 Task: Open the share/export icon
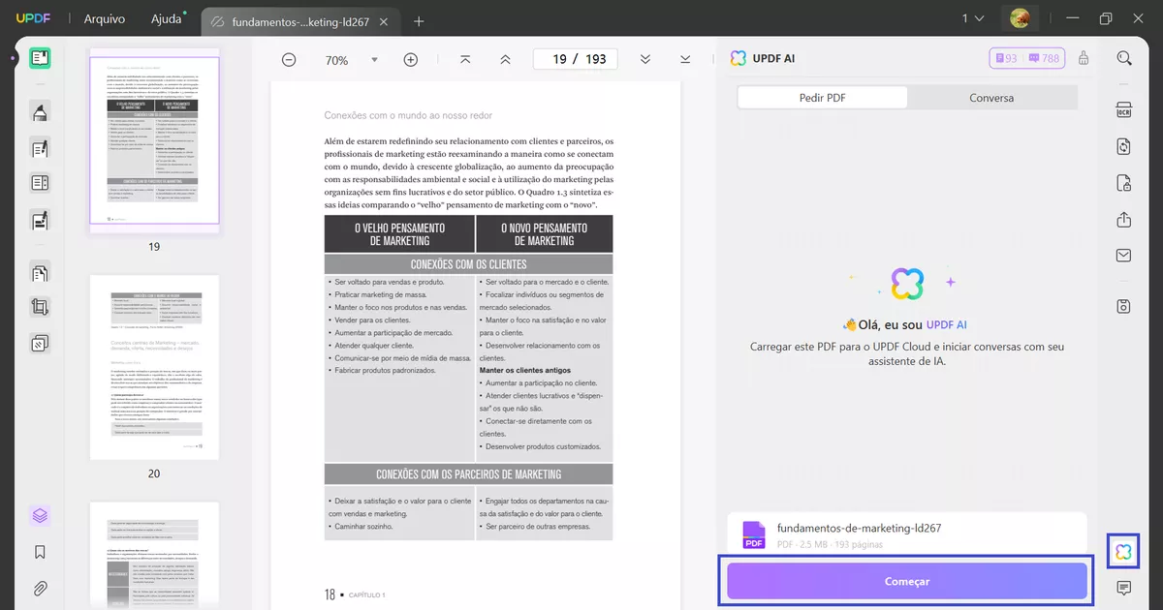[1124, 220]
